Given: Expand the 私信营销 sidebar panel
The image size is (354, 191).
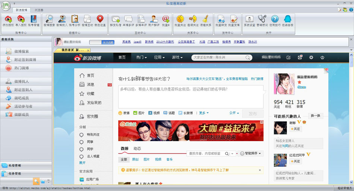Looking at the screenshot, I should click(26, 166).
